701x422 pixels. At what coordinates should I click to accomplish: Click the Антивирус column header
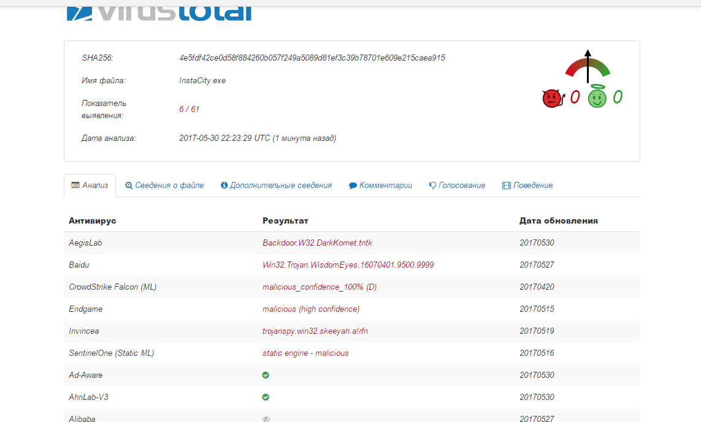[x=93, y=220]
